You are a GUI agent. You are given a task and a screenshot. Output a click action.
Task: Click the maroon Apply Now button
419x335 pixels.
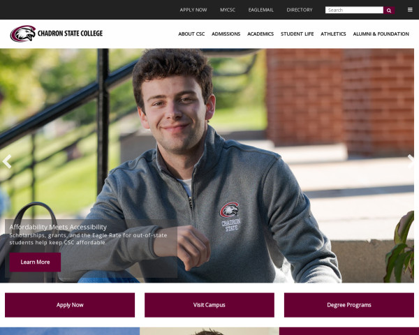click(x=70, y=305)
